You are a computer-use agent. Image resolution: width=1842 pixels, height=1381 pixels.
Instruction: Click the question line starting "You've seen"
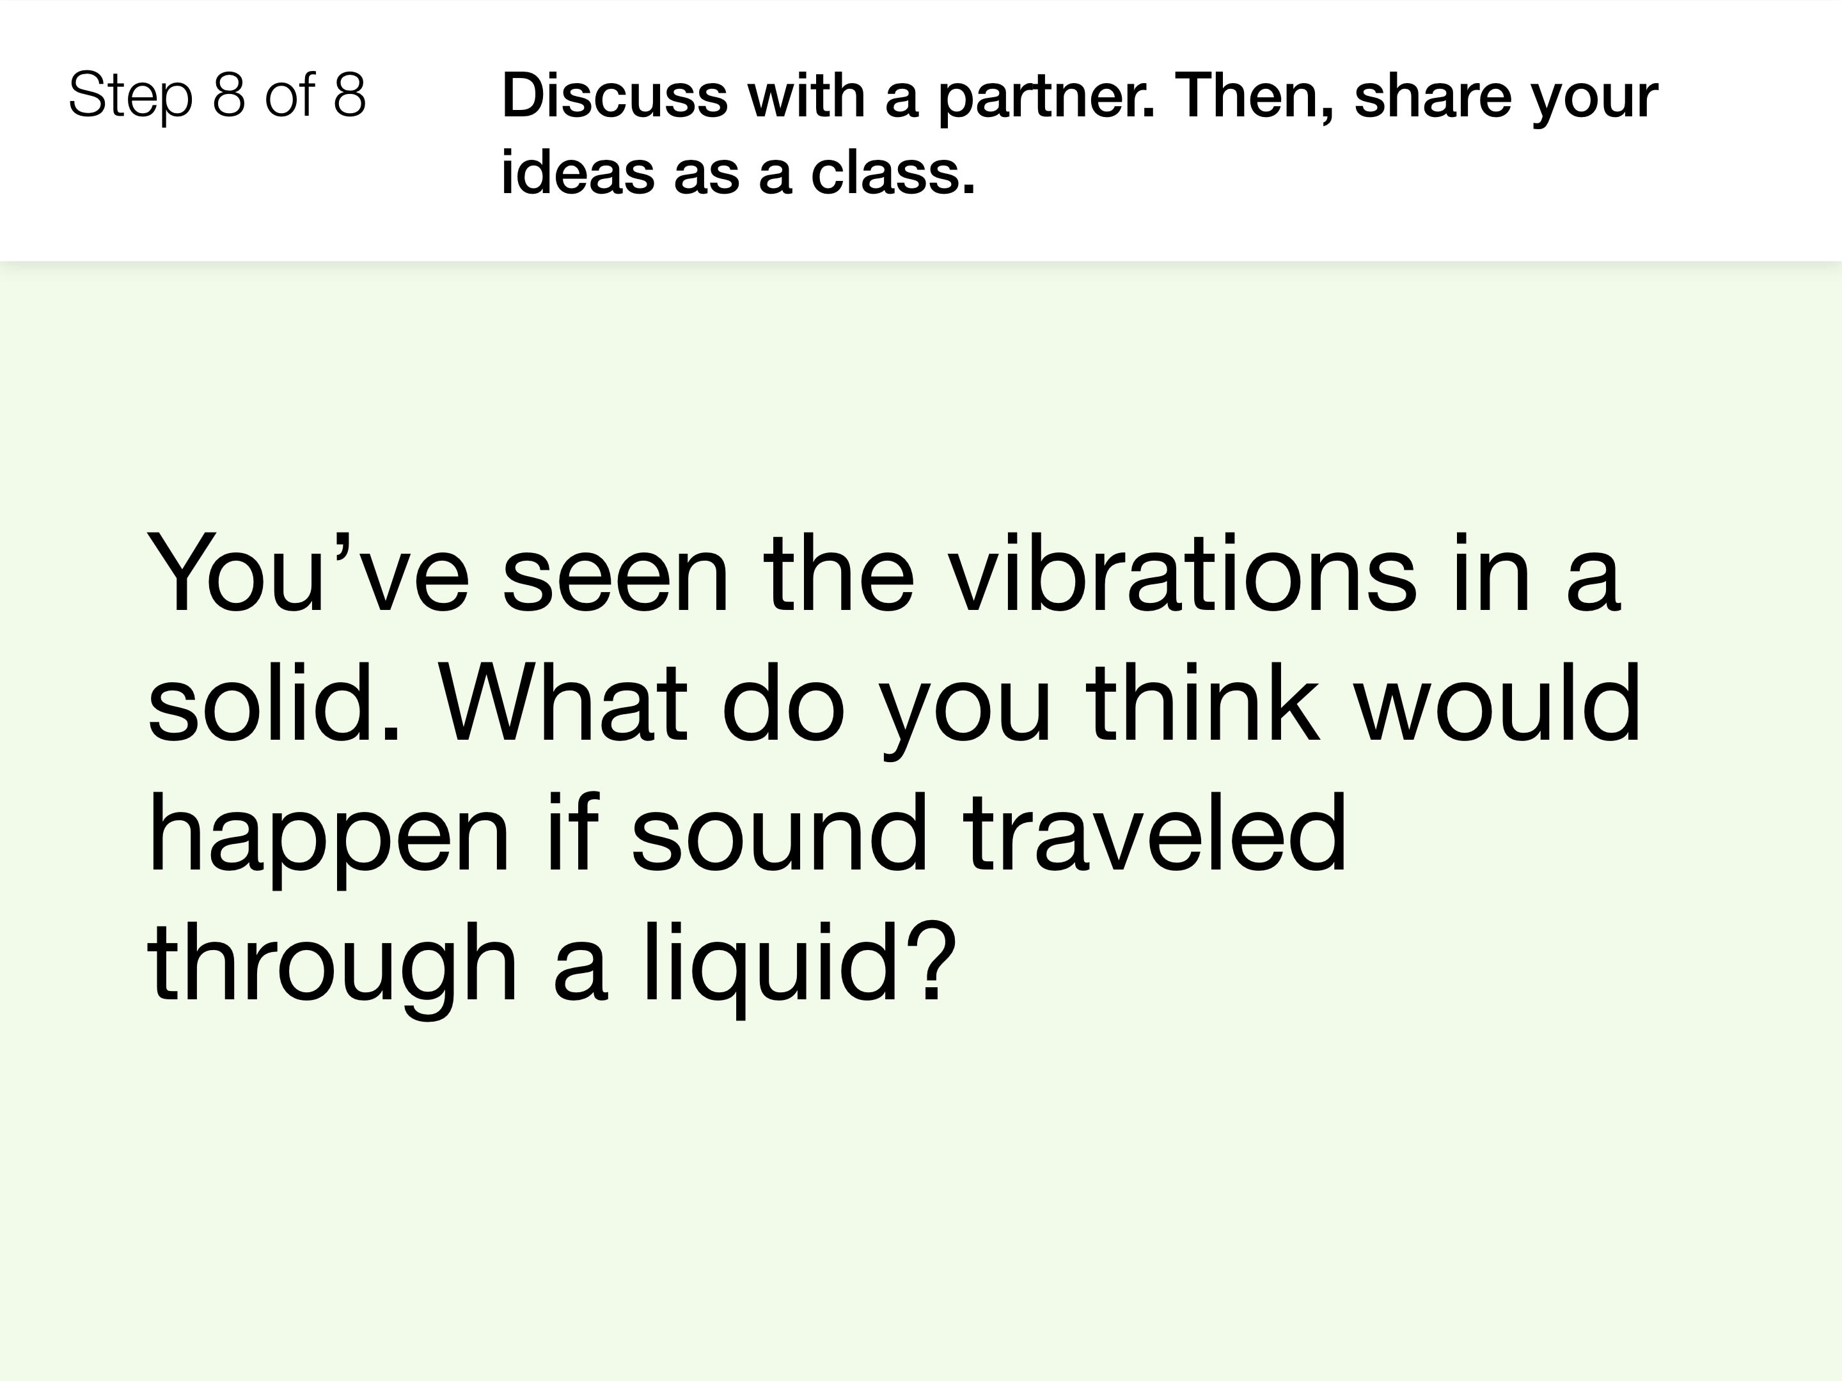click(883, 574)
